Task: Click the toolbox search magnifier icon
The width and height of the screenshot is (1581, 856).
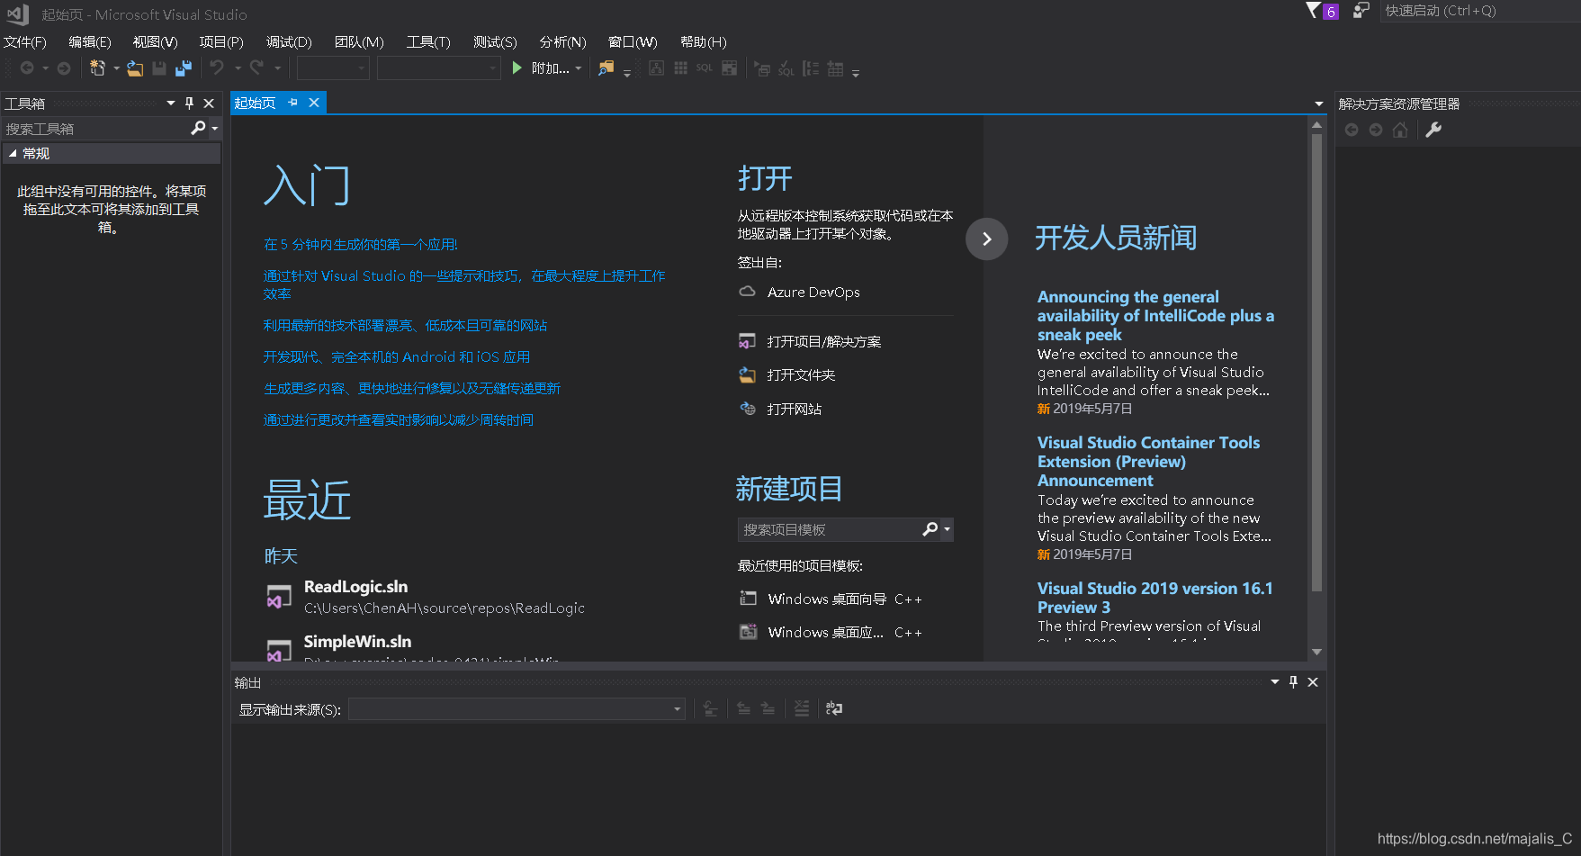Action: pos(199,129)
